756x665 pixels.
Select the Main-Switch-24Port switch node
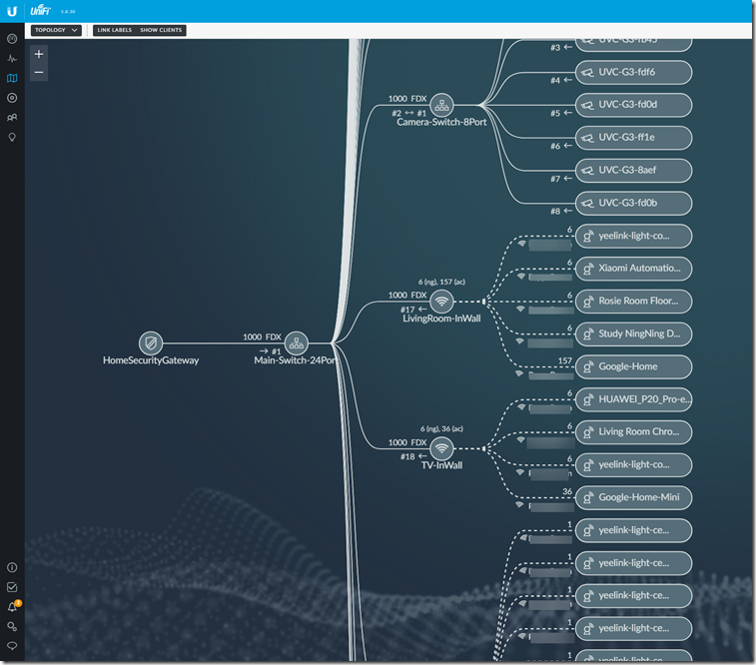click(297, 343)
